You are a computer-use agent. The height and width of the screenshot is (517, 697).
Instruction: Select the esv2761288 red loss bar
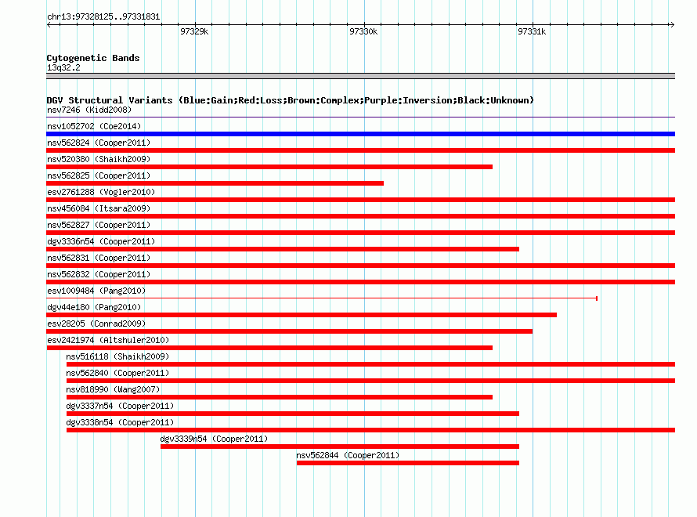(x=360, y=200)
